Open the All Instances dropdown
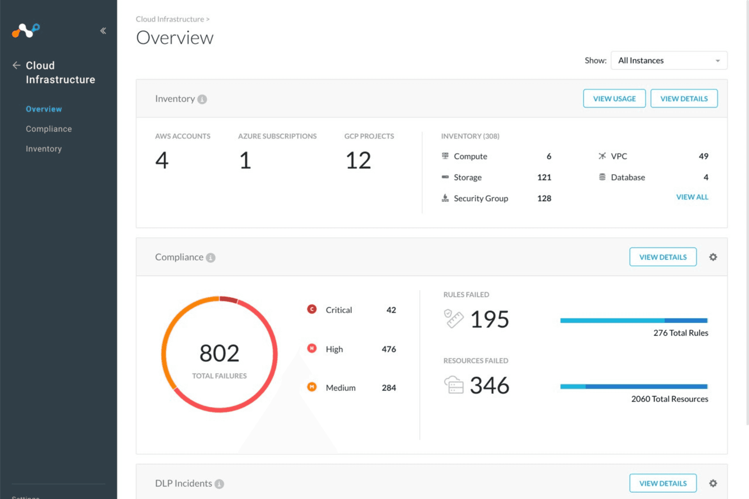Image resolution: width=749 pixels, height=499 pixels. (669, 60)
